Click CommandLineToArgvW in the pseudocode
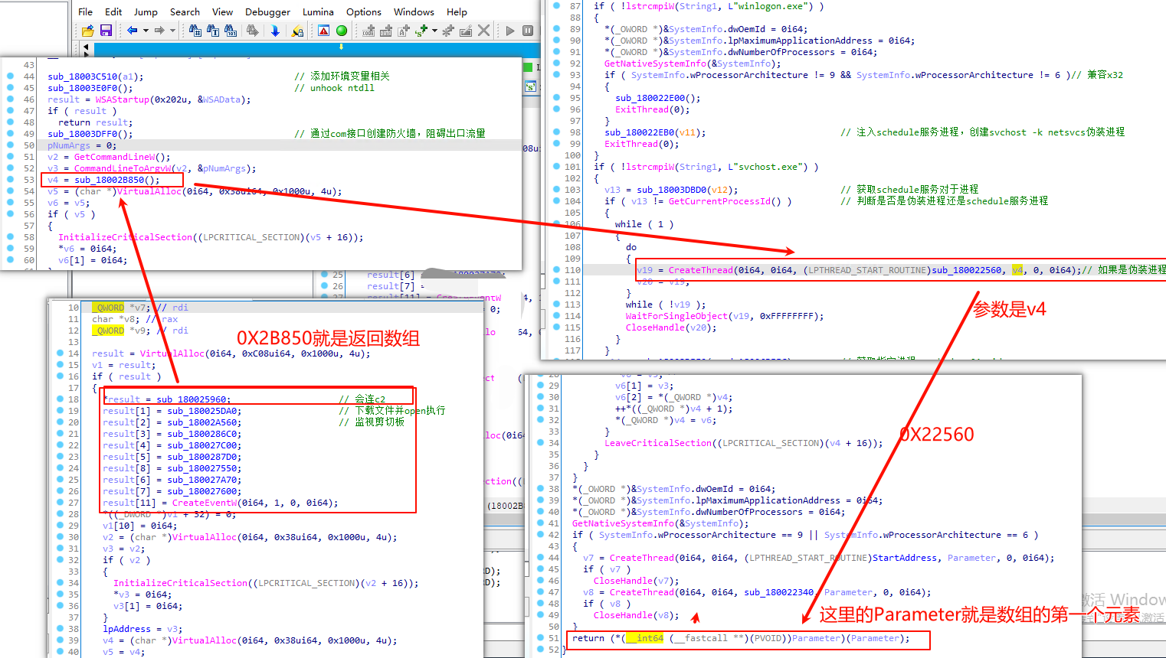Screen dimensions: 1166x658 pos(123,168)
